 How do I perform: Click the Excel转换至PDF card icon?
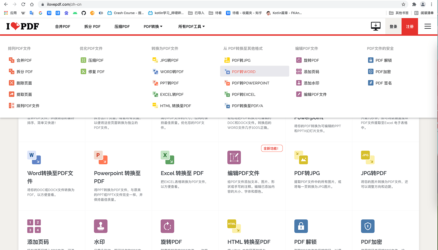pos(167,157)
